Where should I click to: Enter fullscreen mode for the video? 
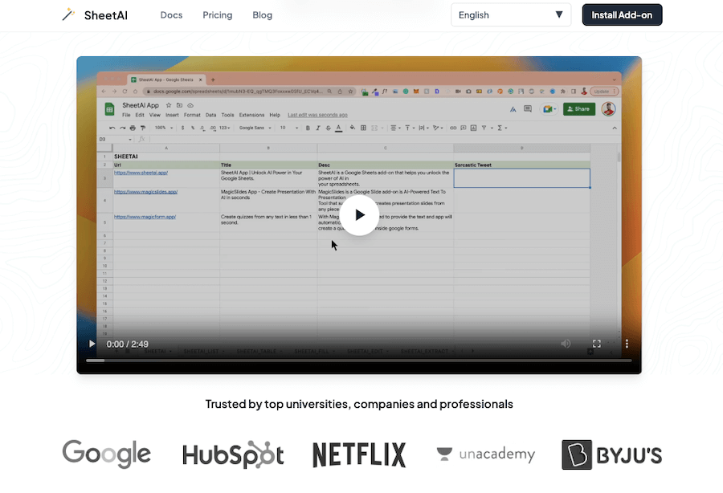[597, 344]
